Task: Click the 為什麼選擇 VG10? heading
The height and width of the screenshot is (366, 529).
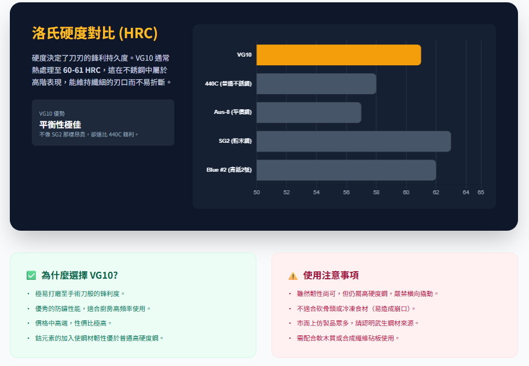Action: pos(79,276)
